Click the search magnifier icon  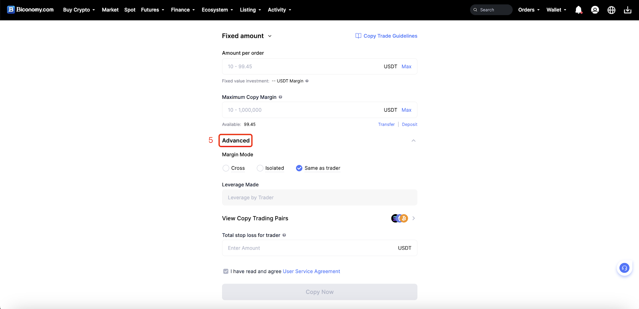(x=475, y=10)
